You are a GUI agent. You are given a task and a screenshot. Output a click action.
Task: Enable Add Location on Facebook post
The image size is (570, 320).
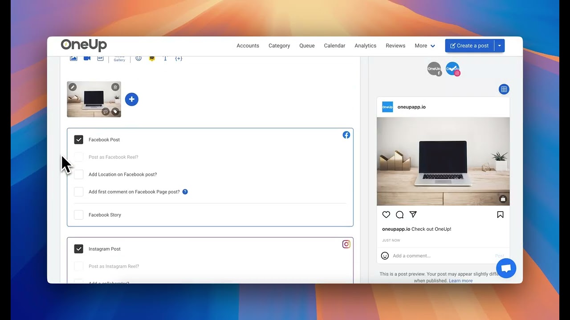(79, 174)
